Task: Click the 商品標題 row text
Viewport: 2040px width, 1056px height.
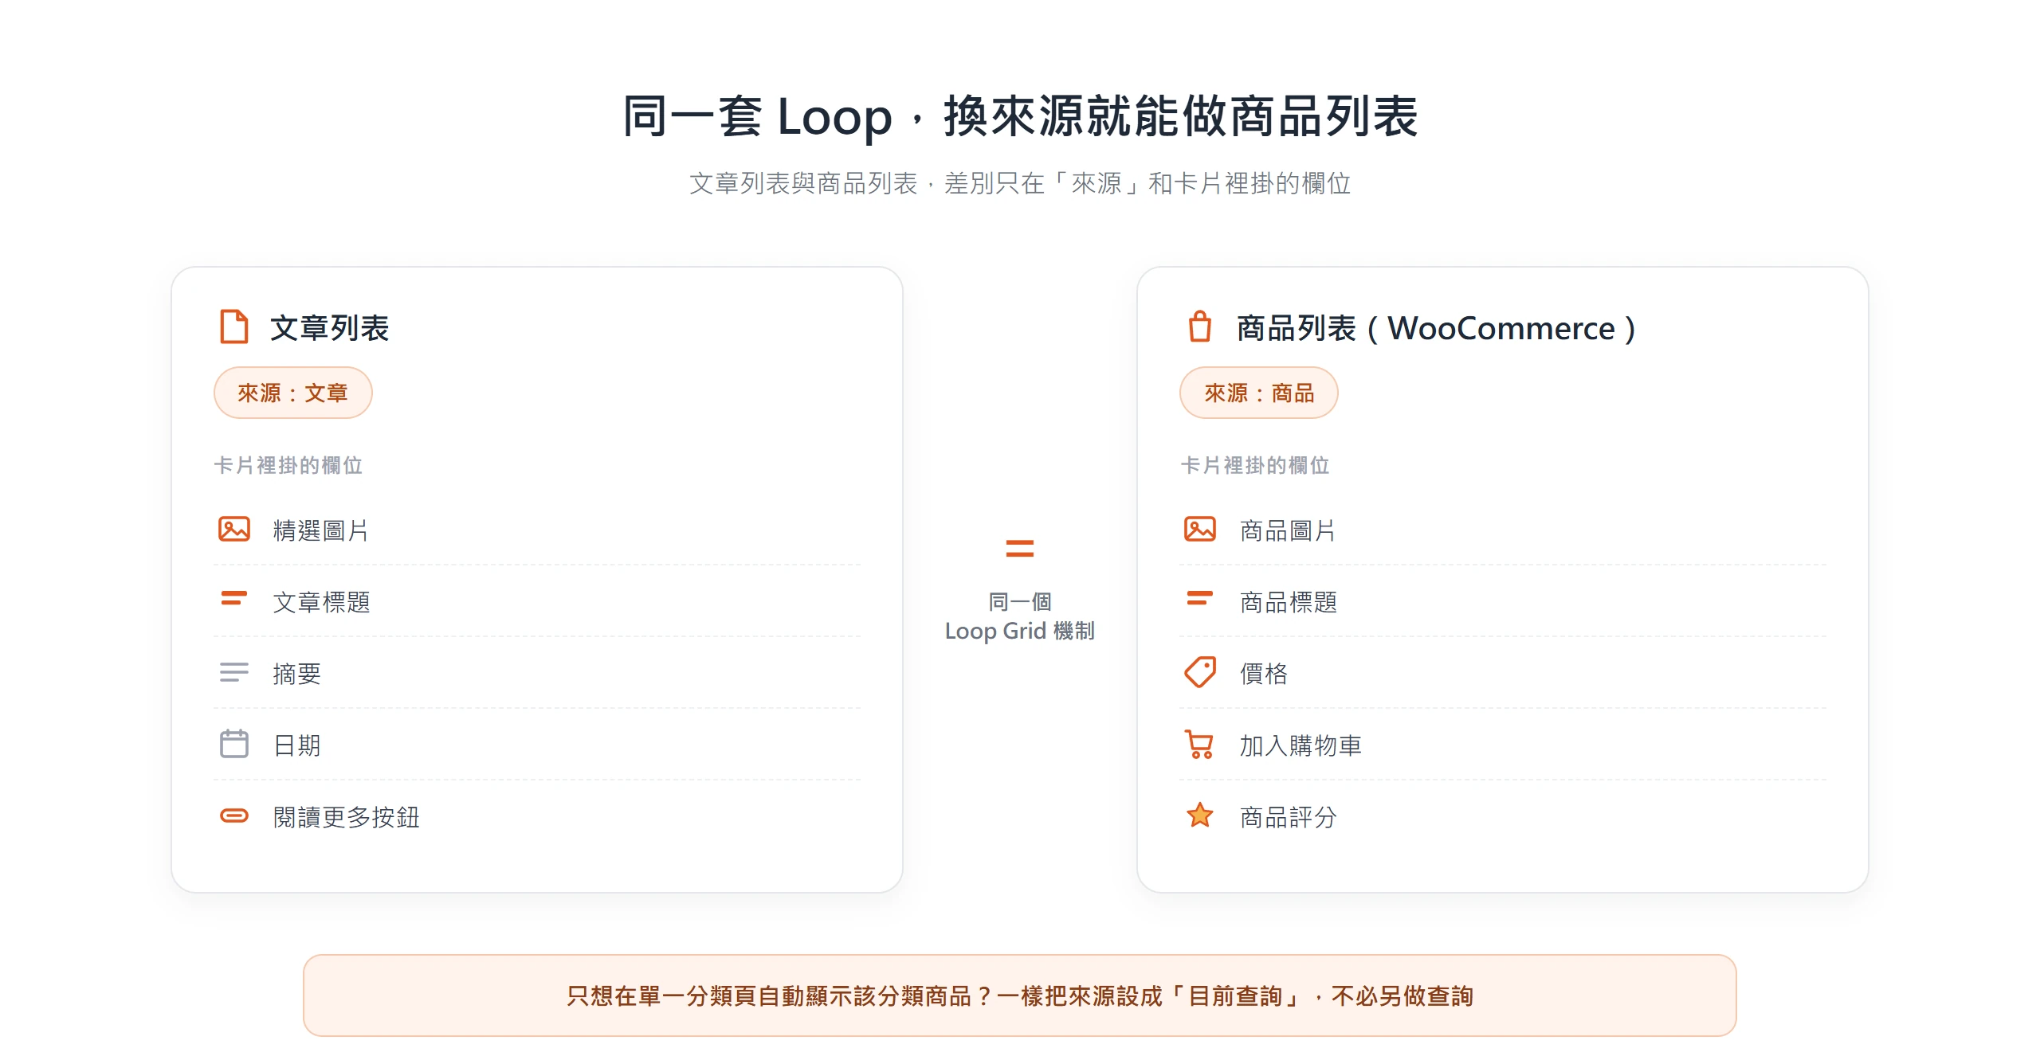Action: point(1288,602)
